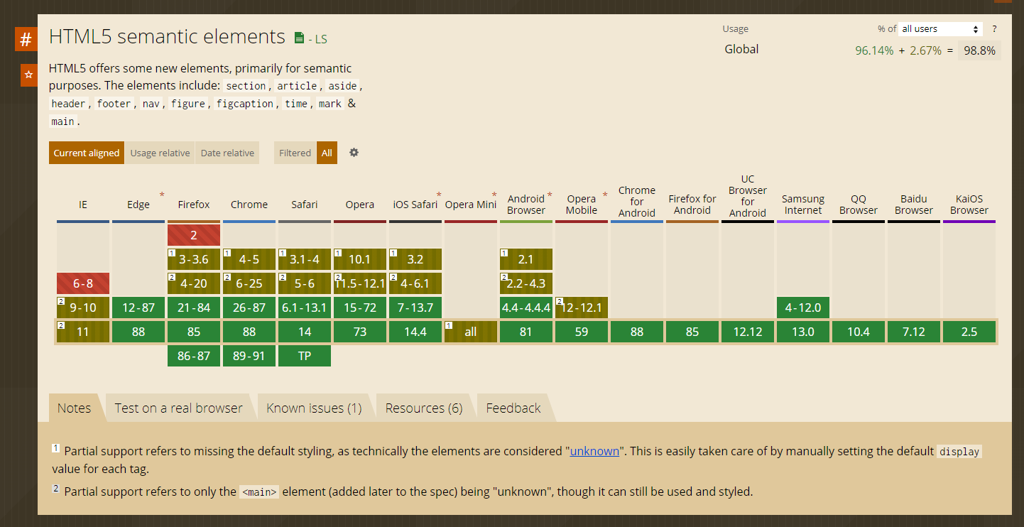Enable the Filtered browser list
Image resolution: width=1024 pixels, height=527 pixels.
tap(294, 152)
